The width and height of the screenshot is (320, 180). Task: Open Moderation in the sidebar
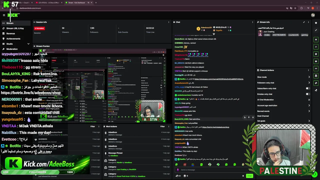pyautogui.click(x=15, y=49)
